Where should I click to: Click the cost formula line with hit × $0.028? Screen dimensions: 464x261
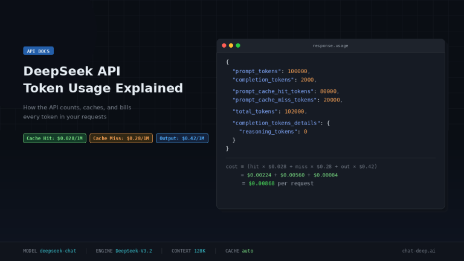point(301,167)
